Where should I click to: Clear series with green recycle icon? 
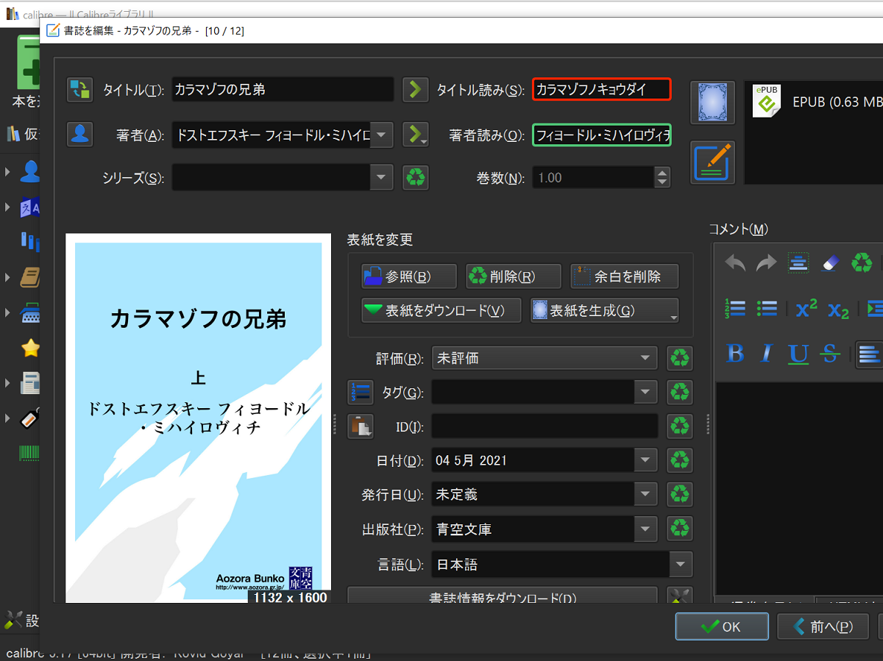click(416, 177)
